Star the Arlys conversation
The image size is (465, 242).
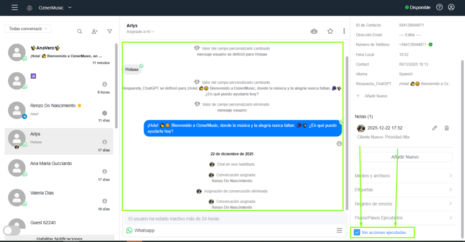[330, 31]
